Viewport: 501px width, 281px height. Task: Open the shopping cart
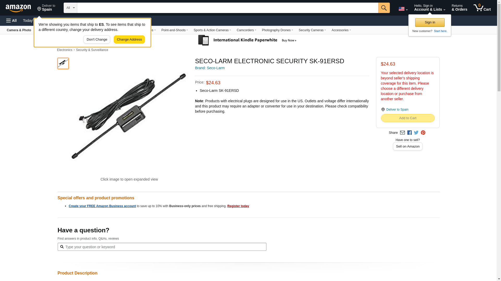click(482, 8)
